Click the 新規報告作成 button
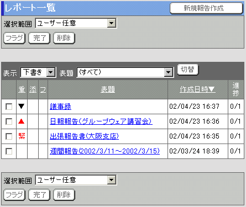This screenshot has width=246, height=207. 206,8
